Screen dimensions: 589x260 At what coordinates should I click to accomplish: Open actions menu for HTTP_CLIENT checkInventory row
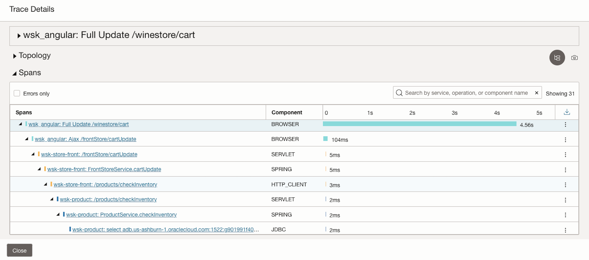pyautogui.click(x=565, y=185)
